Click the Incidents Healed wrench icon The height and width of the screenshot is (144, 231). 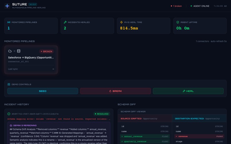[x=65, y=22]
